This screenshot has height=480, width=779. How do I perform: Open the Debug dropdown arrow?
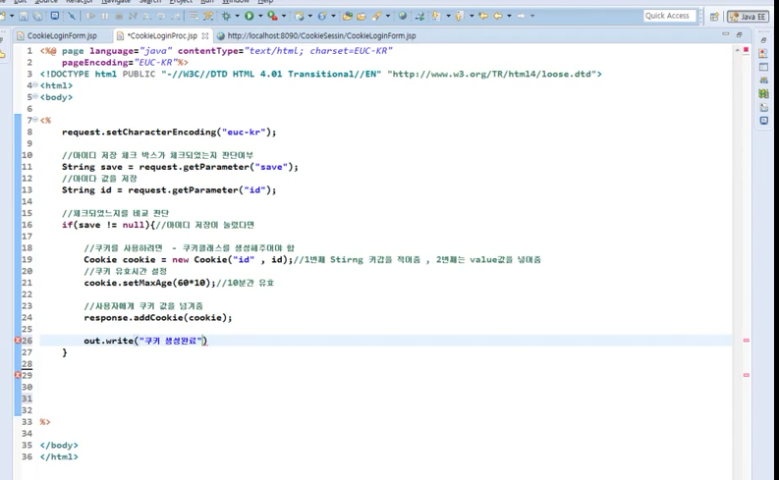click(x=237, y=16)
